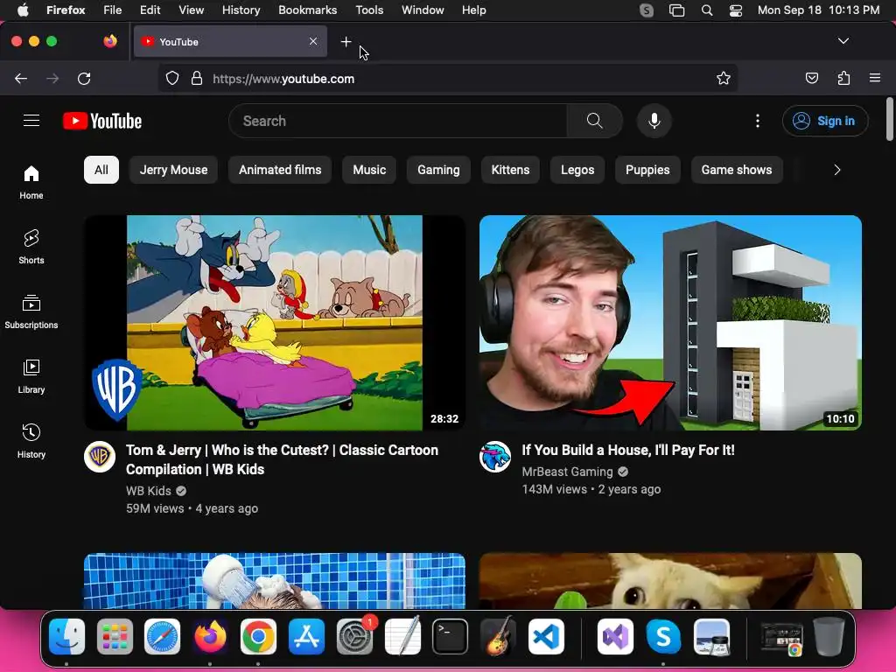
Task: Bookmark this page with star icon
Action: coord(724,78)
